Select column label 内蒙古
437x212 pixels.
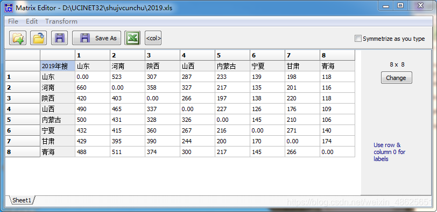tap(232, 66)
